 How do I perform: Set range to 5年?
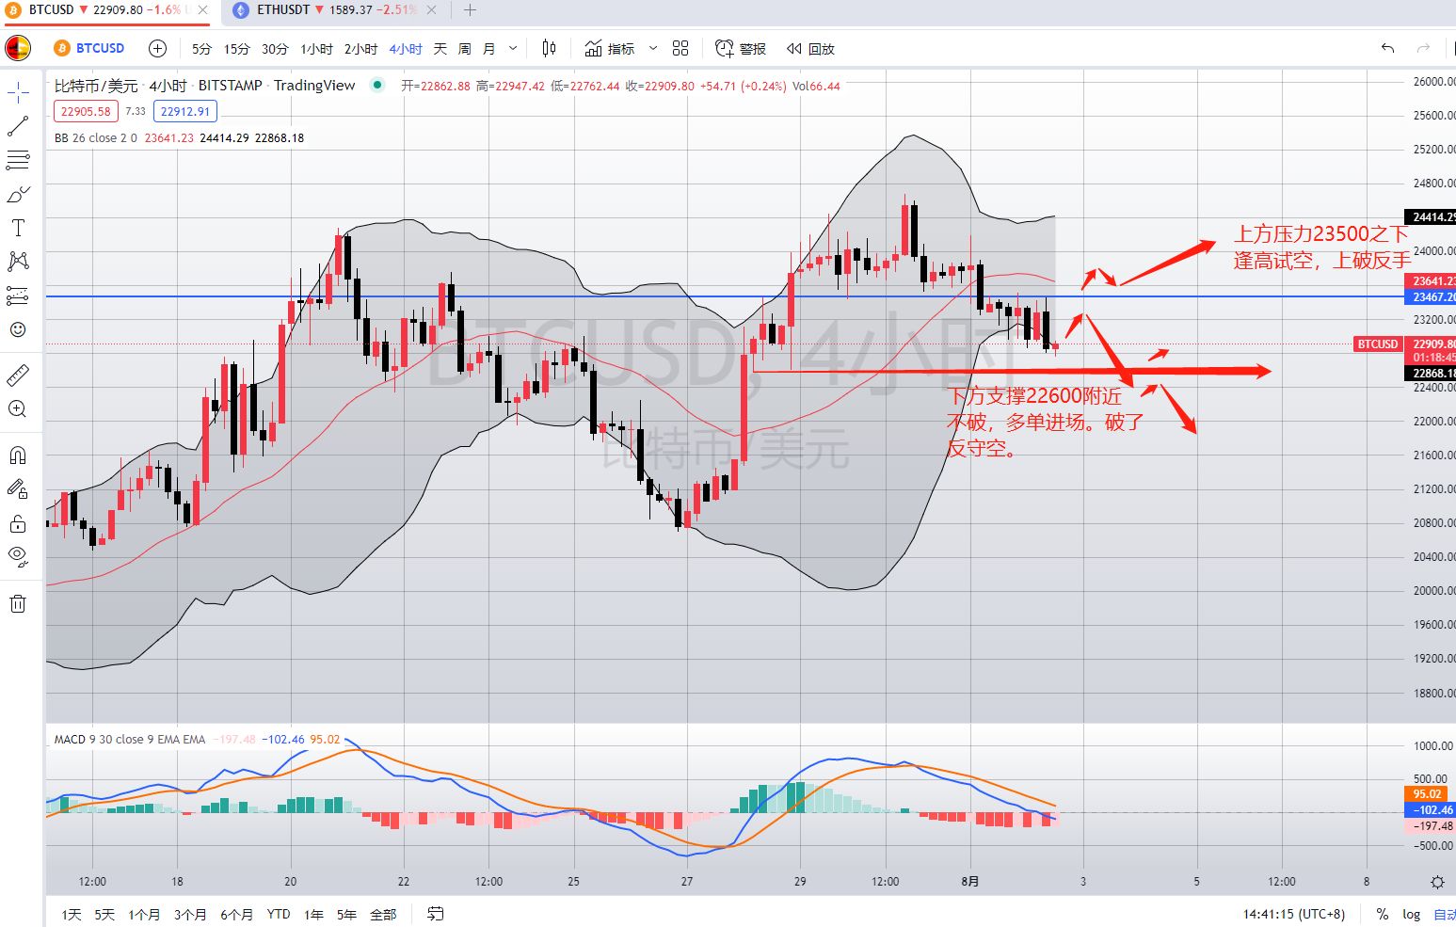click(346, 914)
